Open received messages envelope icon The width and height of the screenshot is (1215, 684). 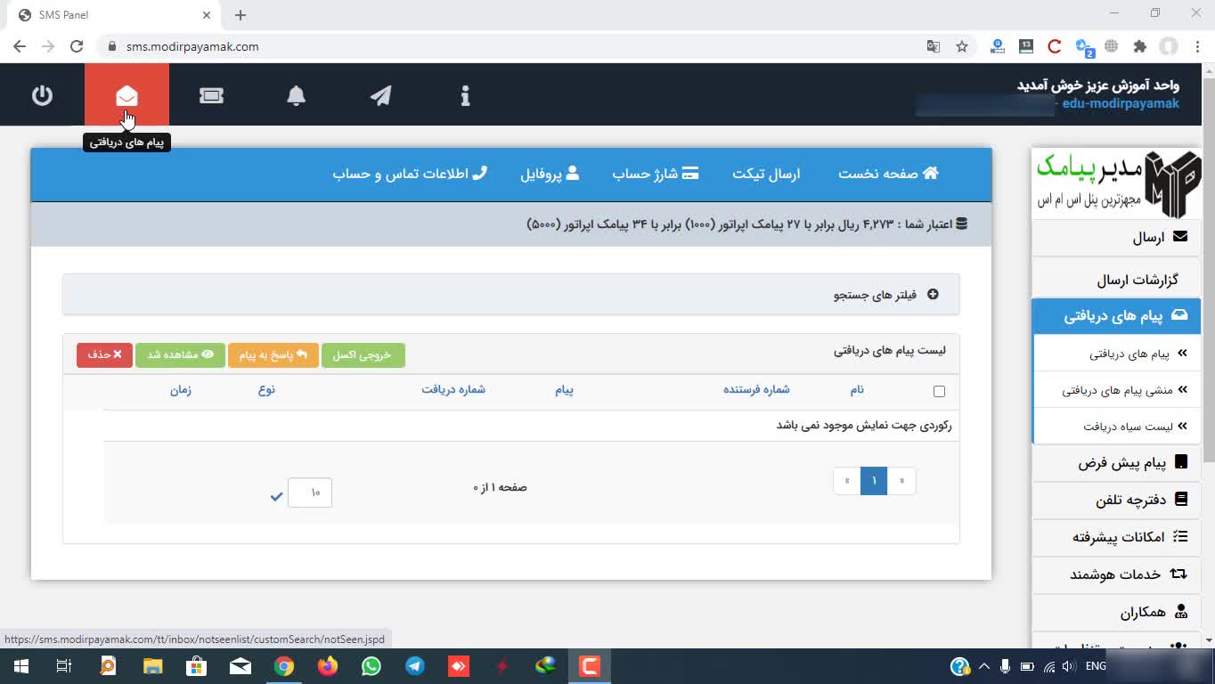pos(126,95)
